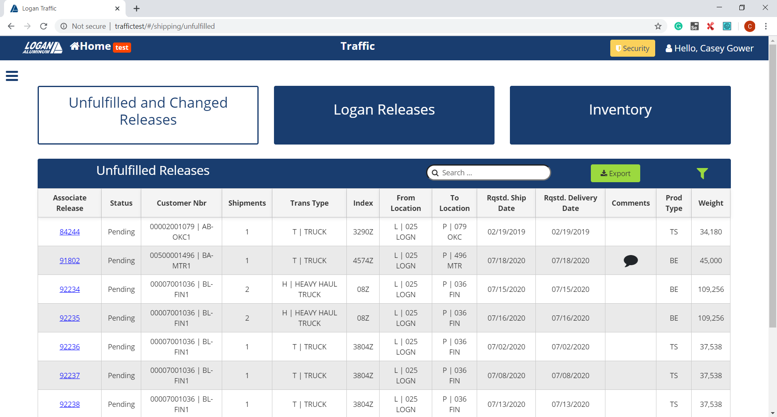Sort by Associate Release column header
The height and width of the screenshot is (417, 777).
(x=70, y=203)
